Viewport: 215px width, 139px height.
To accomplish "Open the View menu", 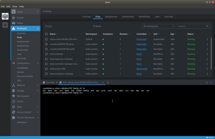I will pyautogui.click(x=15, y=6).
